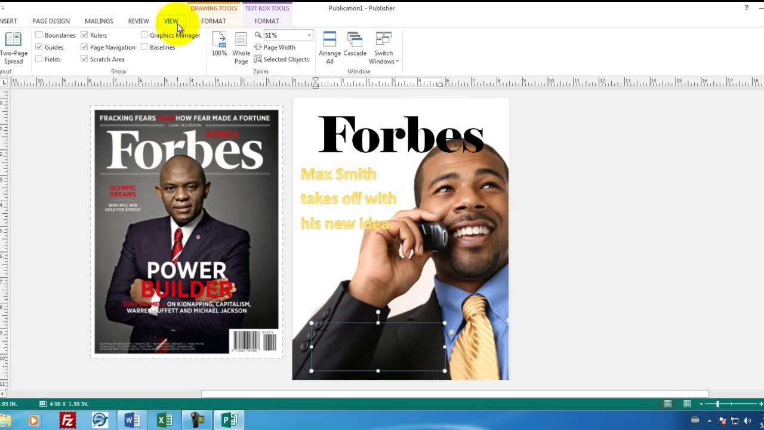Enable the Graphics Manager checkbox
764x430 pixels.
[x=144, y=35]
